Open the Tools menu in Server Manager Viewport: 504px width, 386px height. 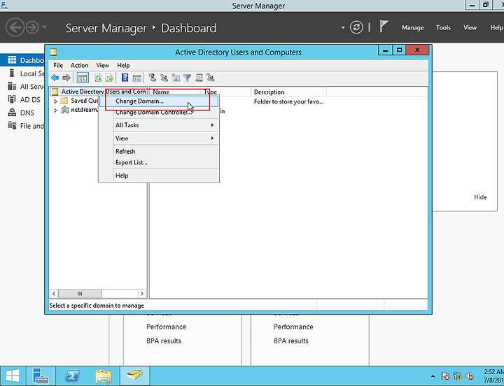[x=443, y=27]
